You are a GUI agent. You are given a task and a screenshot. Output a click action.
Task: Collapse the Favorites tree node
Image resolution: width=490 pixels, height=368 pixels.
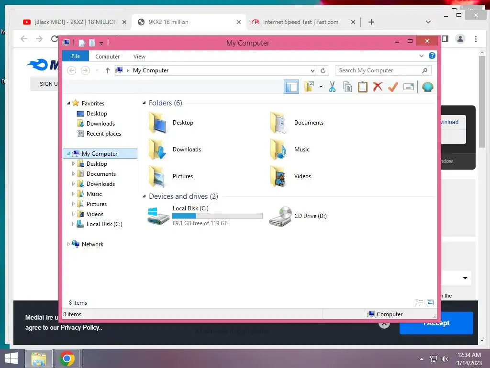tap(68, 103)
